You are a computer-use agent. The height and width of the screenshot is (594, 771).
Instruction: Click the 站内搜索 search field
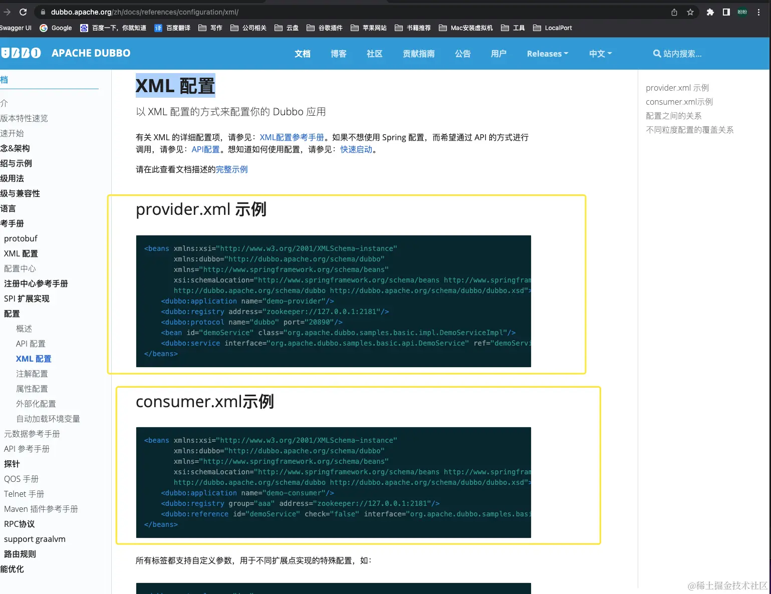[x=682, y=54]
